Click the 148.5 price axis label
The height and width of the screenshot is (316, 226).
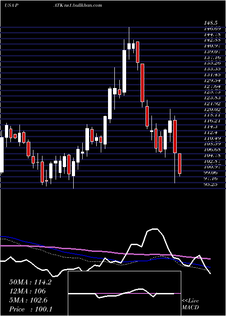click(x=212, y=23)
